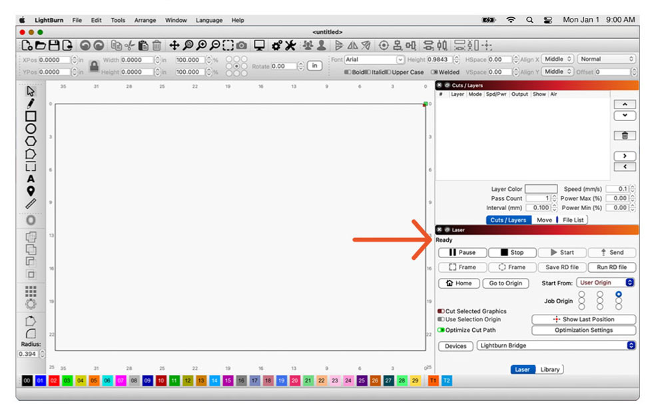The image size is (658, 419).
Task: Open the Language menu
Action: coord(209,20)
